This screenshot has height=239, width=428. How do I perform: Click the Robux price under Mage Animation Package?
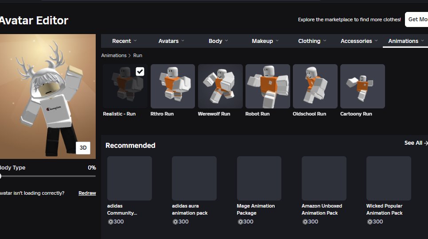(x=245, y=222)
